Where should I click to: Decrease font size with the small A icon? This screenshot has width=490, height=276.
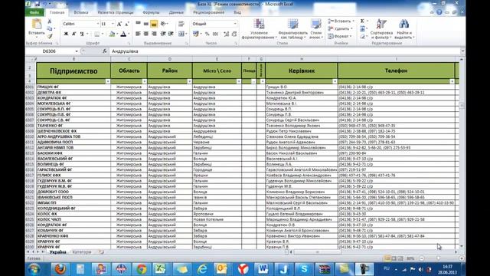(x=126, y=24)
